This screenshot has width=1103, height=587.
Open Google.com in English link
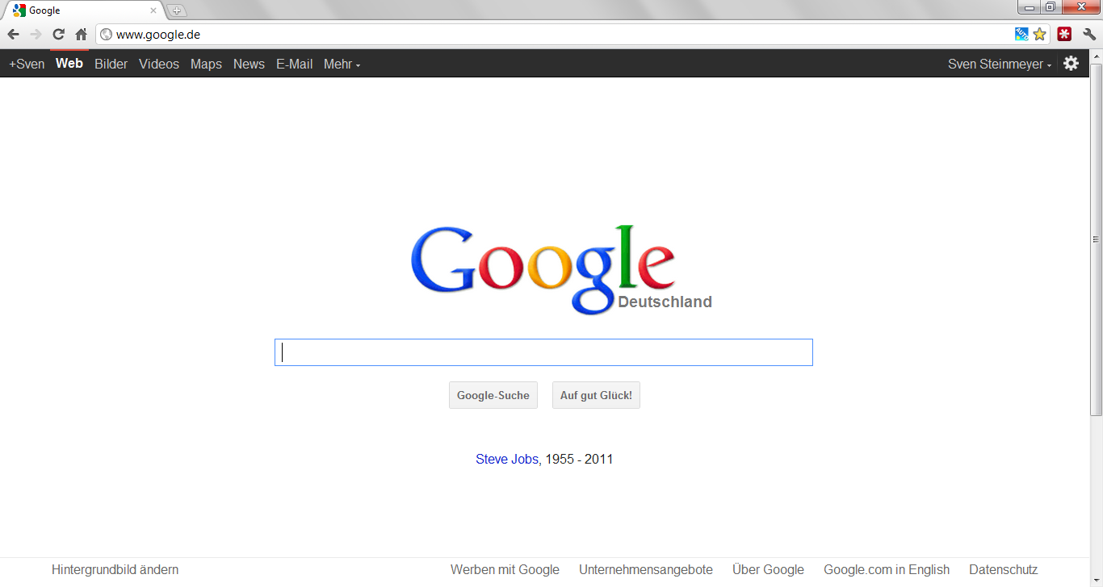[887, 569]
